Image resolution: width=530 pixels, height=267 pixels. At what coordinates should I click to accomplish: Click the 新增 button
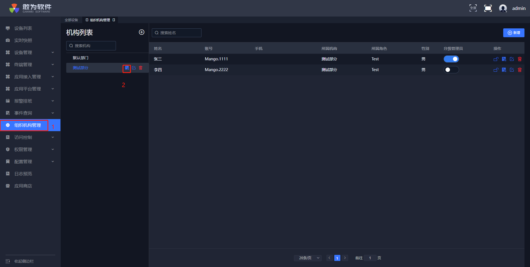514,33
